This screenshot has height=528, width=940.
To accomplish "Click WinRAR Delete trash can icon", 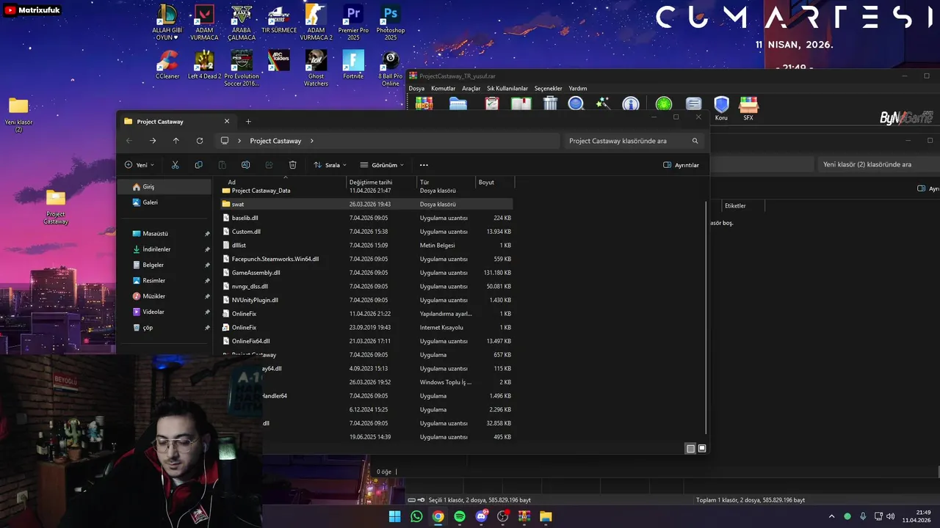I will pyautogui.click(x=550, y=104).
